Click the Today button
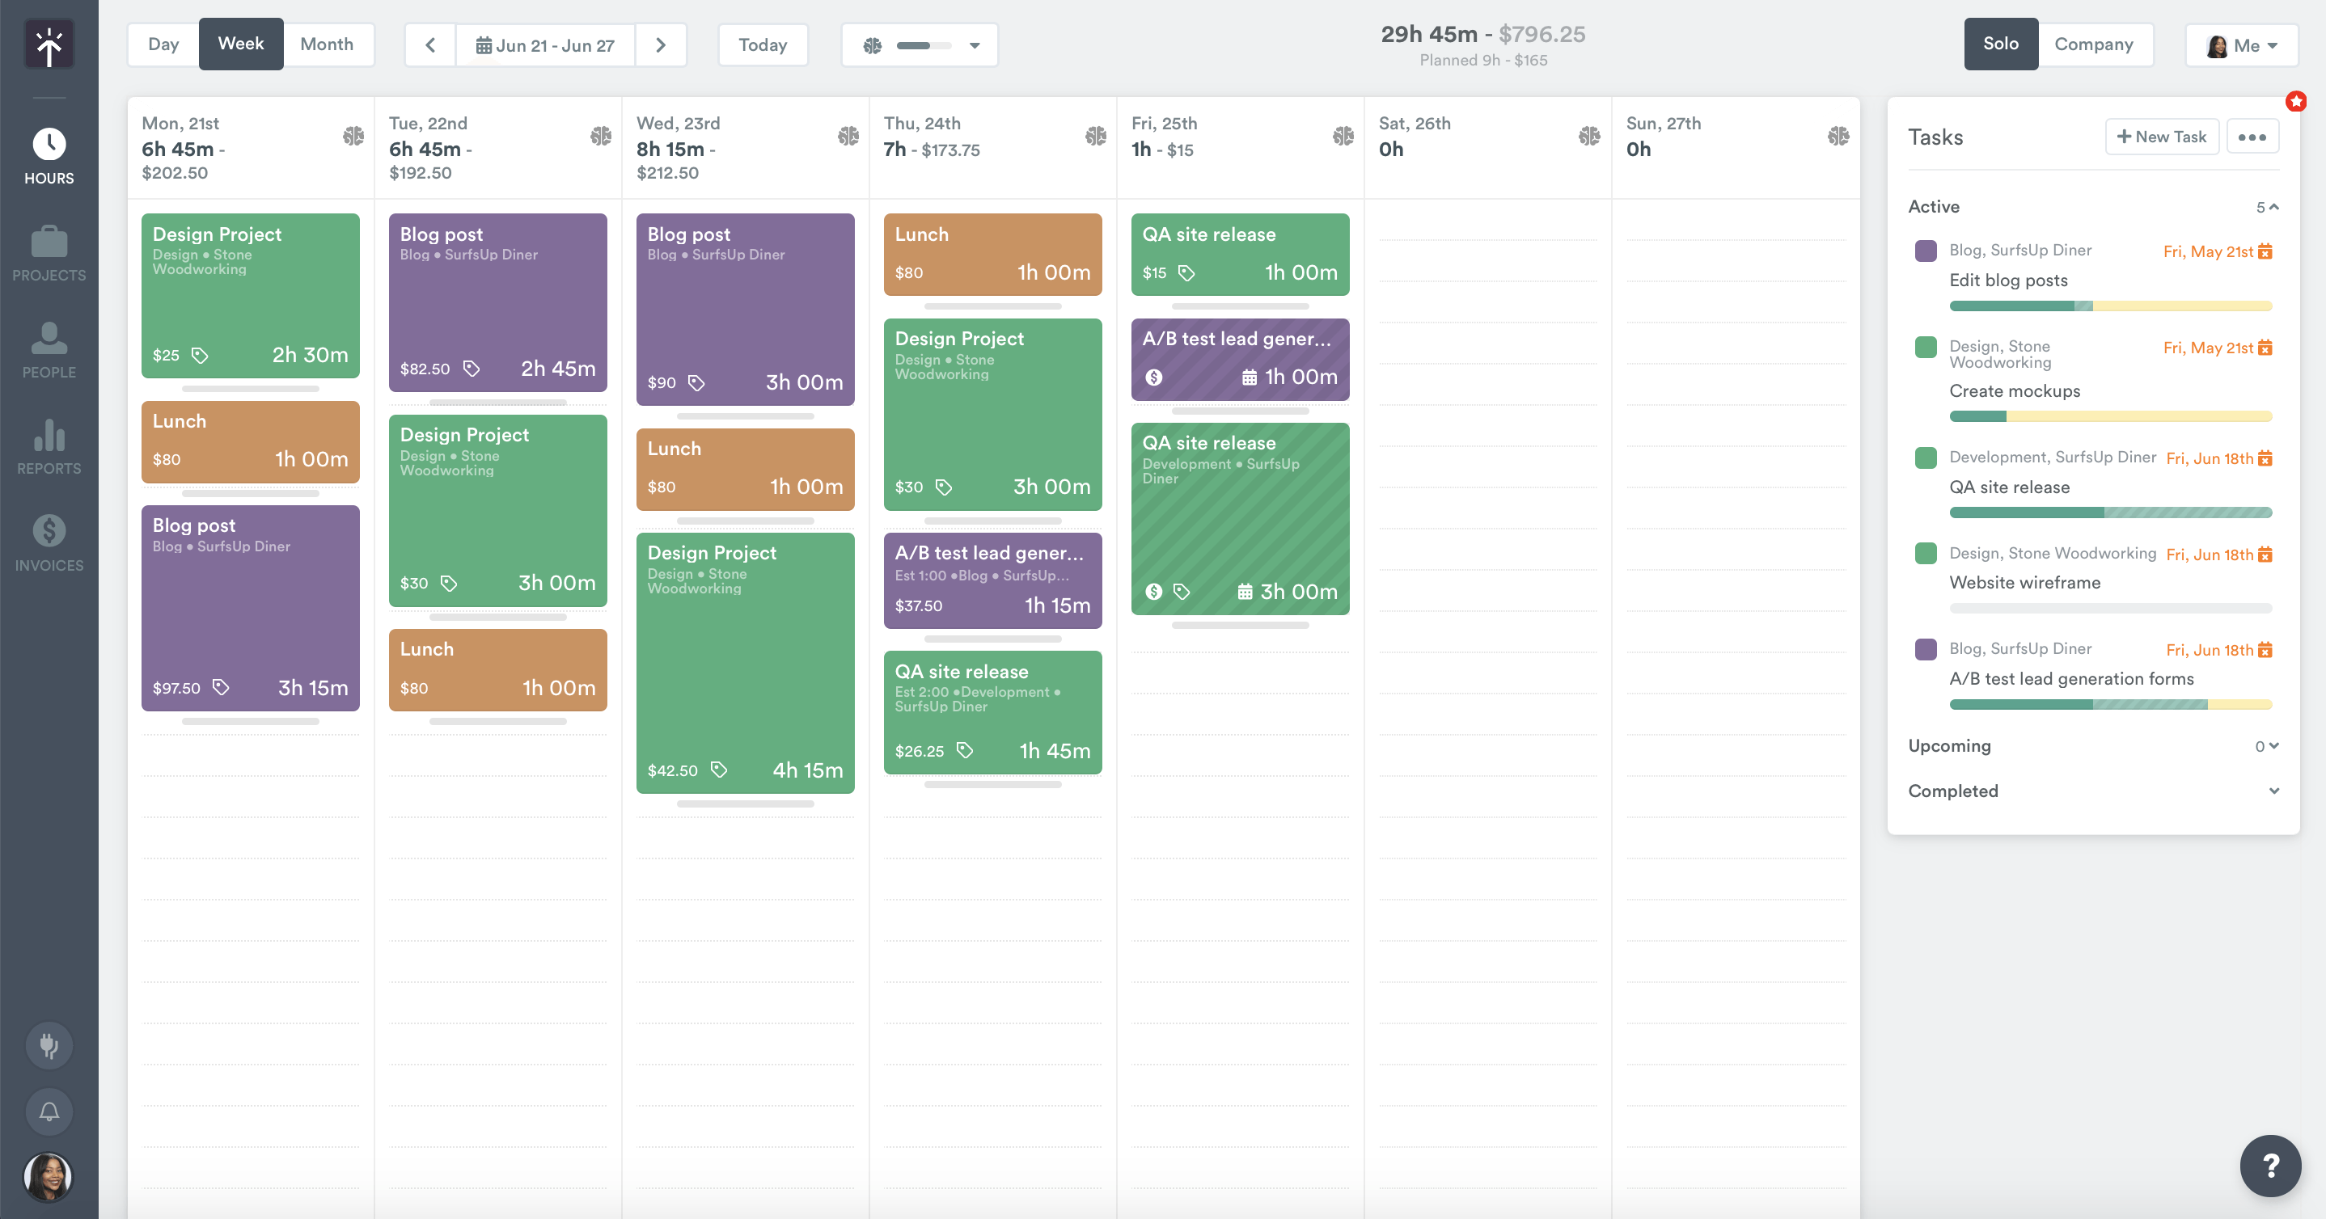 (762, 45)
